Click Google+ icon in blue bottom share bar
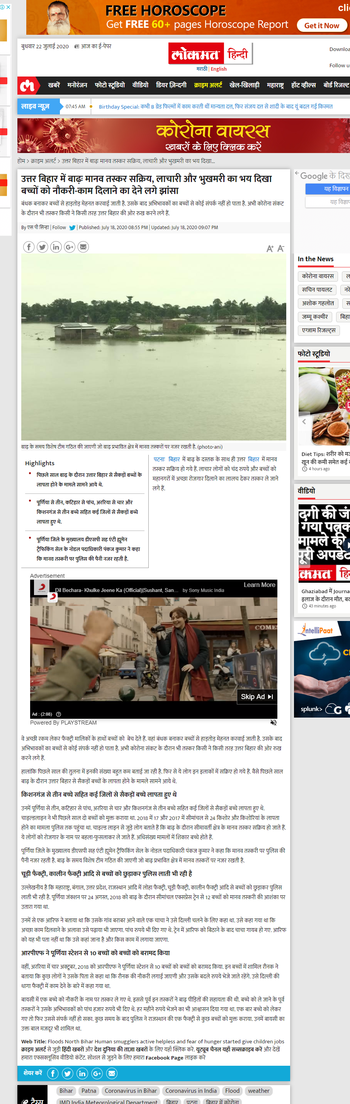 97,1073
